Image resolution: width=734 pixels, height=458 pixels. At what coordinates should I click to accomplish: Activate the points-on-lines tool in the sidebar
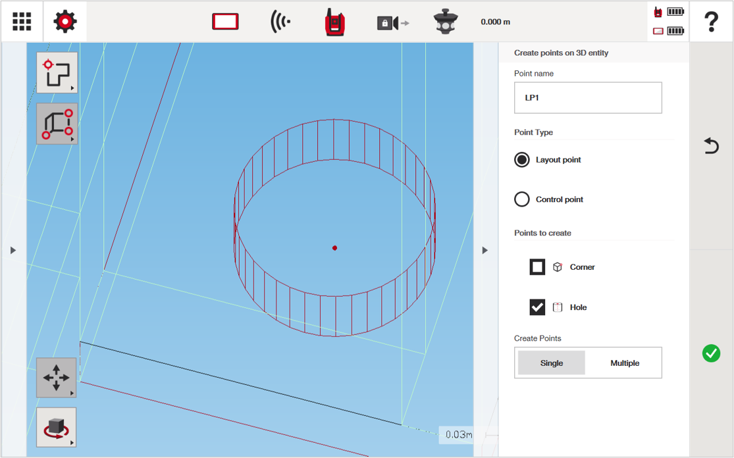[56, 71]
